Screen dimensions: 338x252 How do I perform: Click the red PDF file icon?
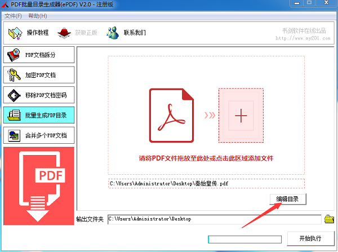coord(171,115)
